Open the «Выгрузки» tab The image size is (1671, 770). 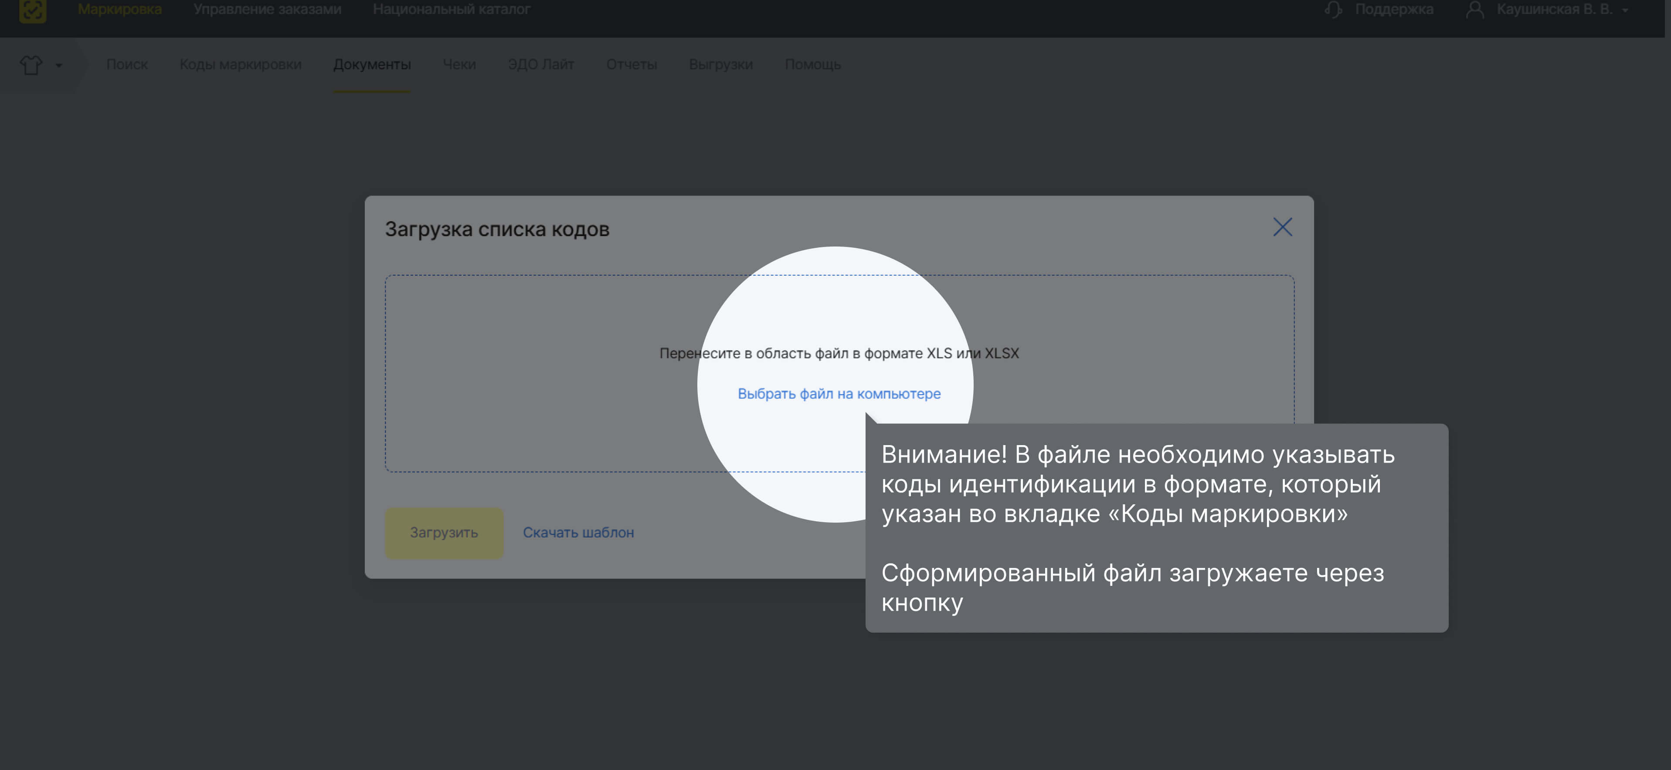click(721, 64)
